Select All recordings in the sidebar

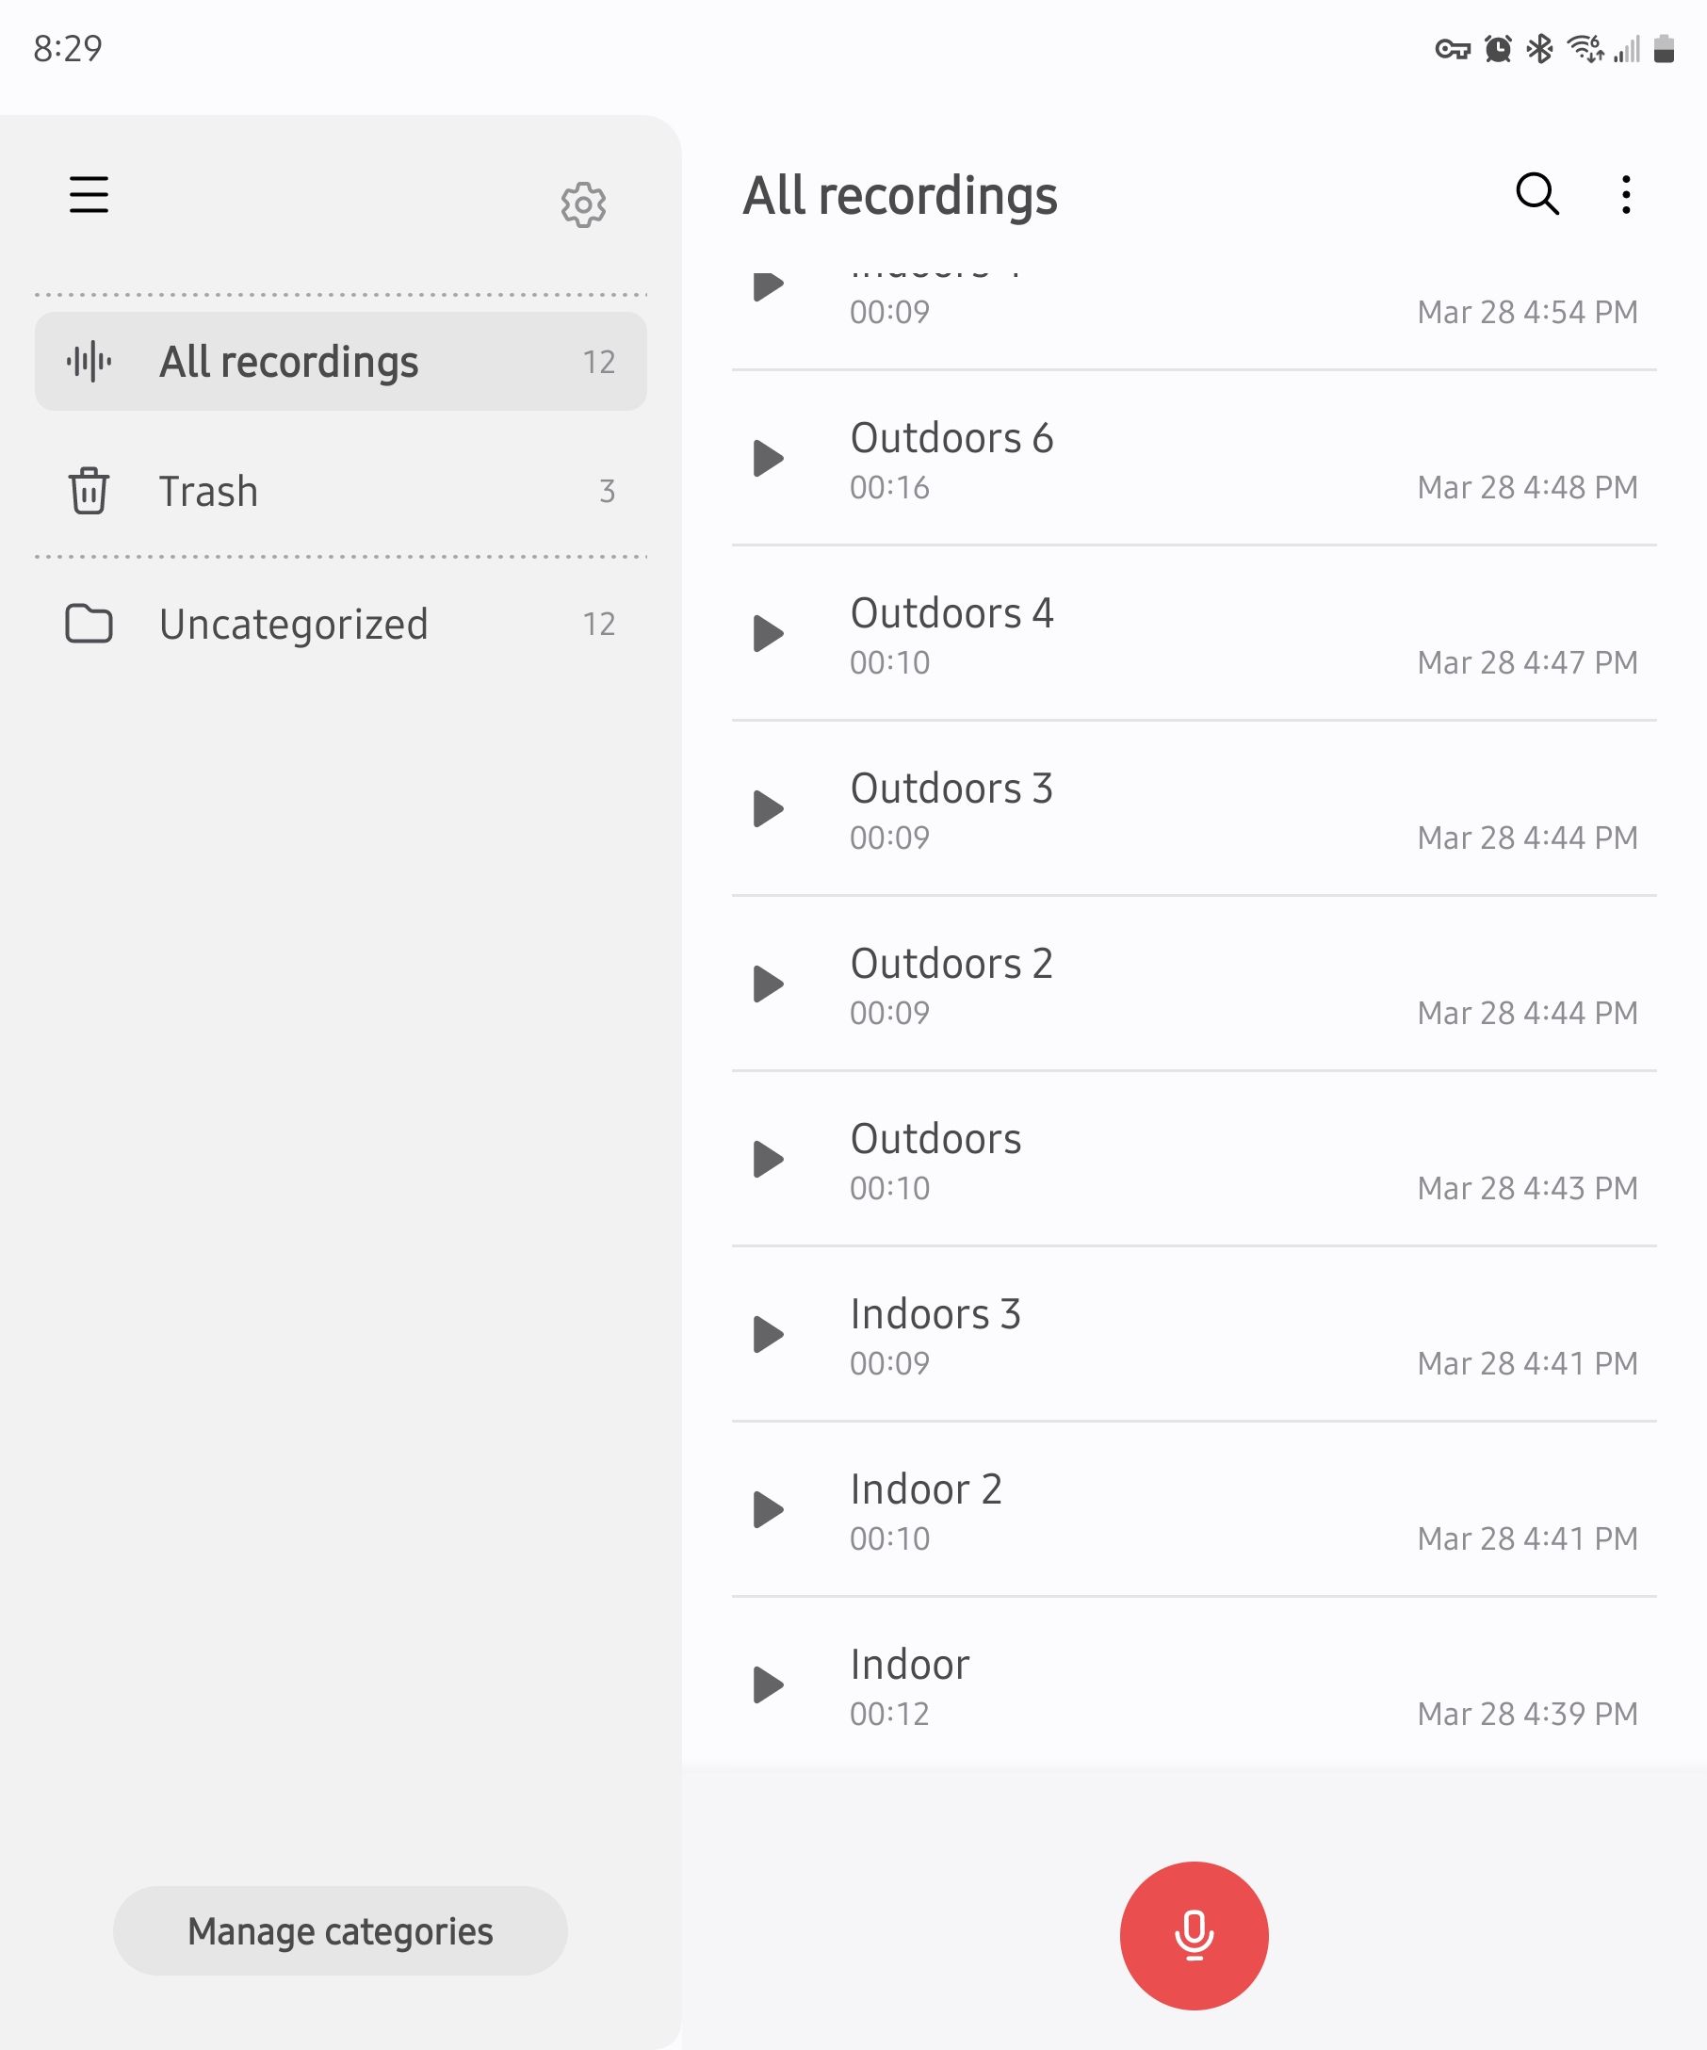click(341, 361)
